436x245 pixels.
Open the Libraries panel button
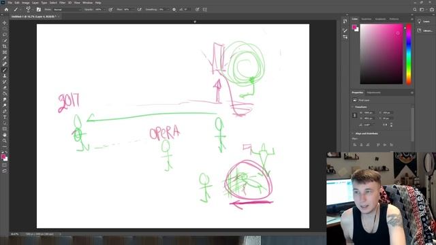click(425, 31)
